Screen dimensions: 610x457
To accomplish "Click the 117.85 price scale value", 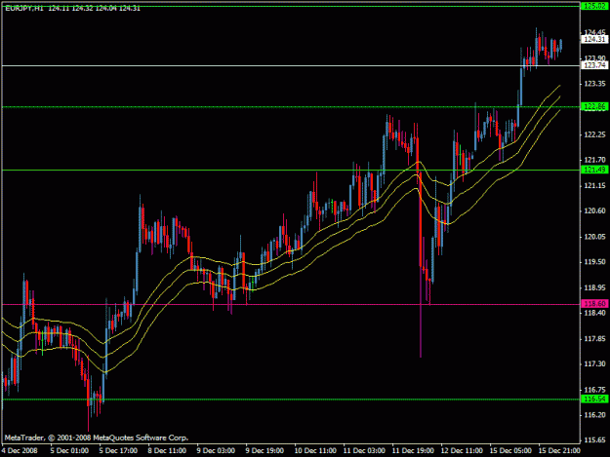I will (x=594, y=339).
